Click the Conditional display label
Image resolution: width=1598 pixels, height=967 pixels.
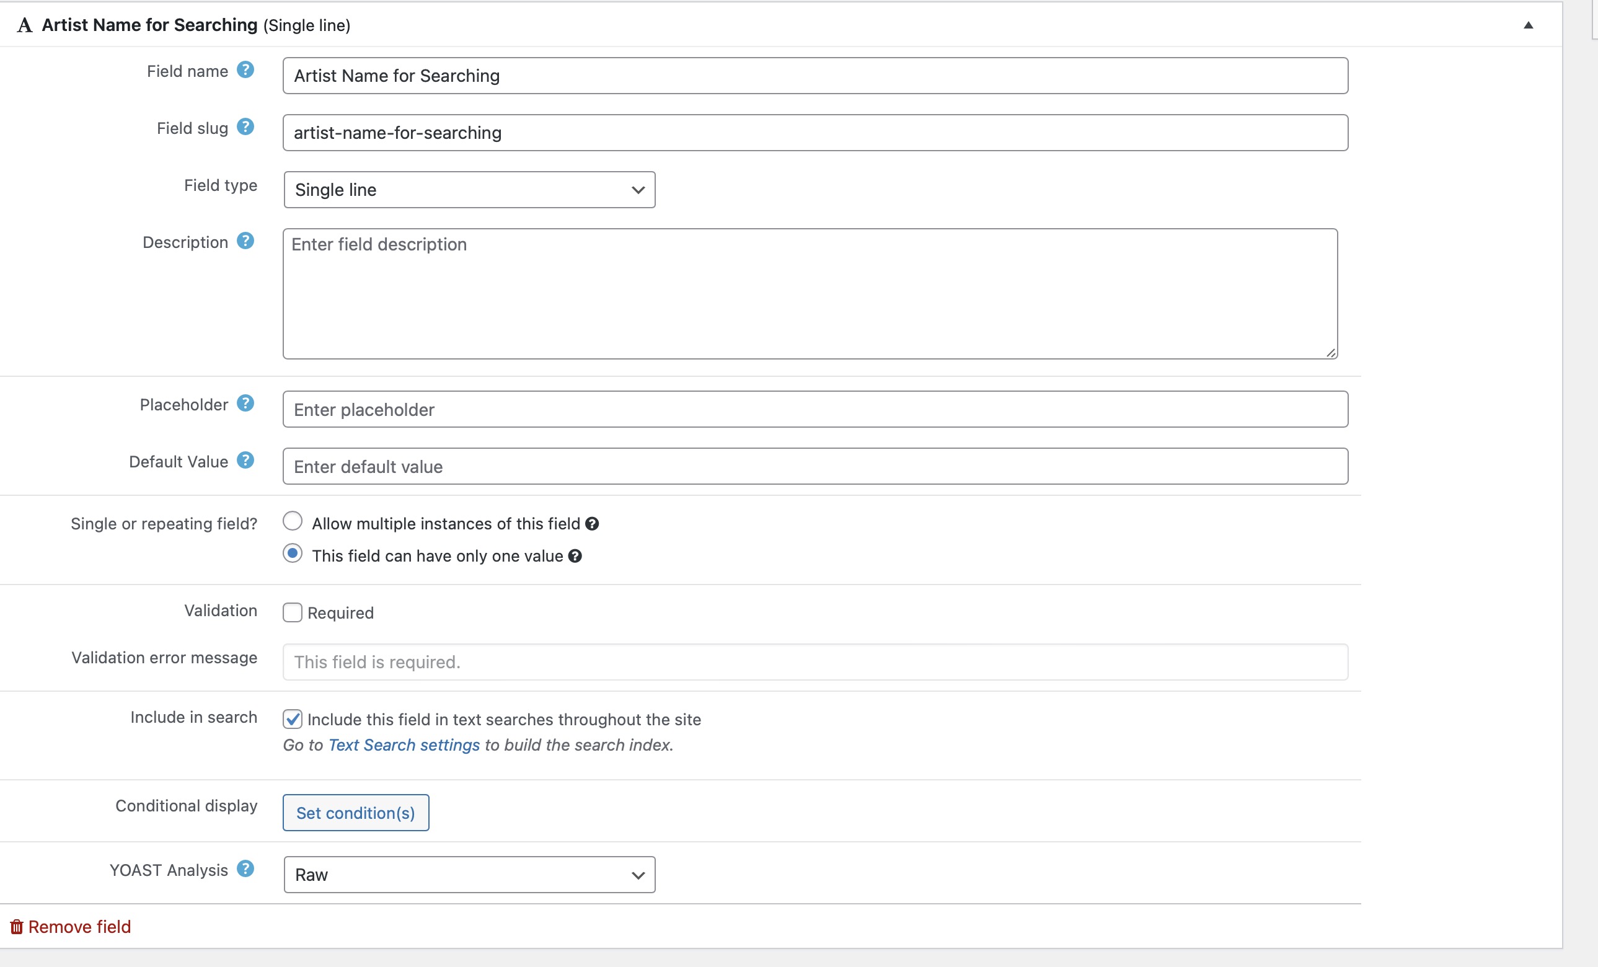pyautogui.click(x=187, y=805)
